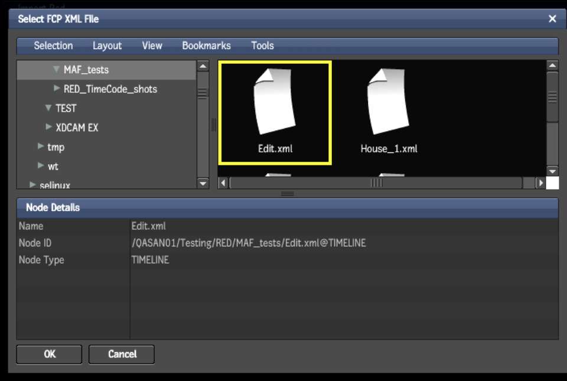Click the file browser scroll-down arrow
This screenshot has width=567, height=381.
coord(552,171)
